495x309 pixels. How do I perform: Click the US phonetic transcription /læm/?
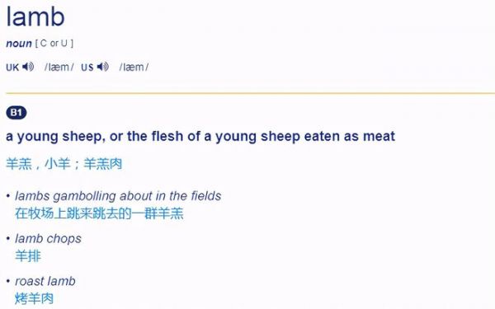(134, 68)
